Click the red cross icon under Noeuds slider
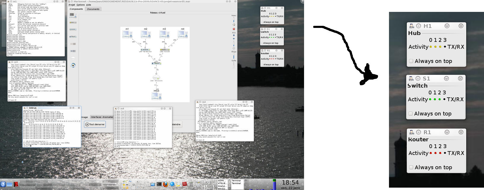 (x=234, y=29)
